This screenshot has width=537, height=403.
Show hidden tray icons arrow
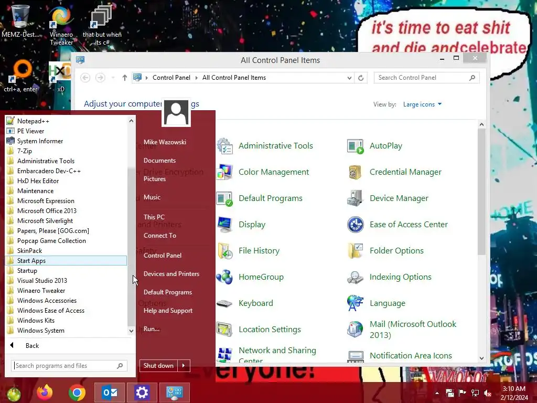click(437, 393)
